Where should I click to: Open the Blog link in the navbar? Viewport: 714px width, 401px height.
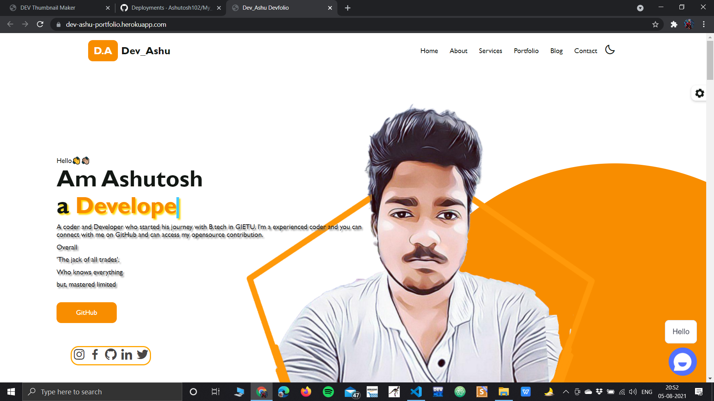556,51
